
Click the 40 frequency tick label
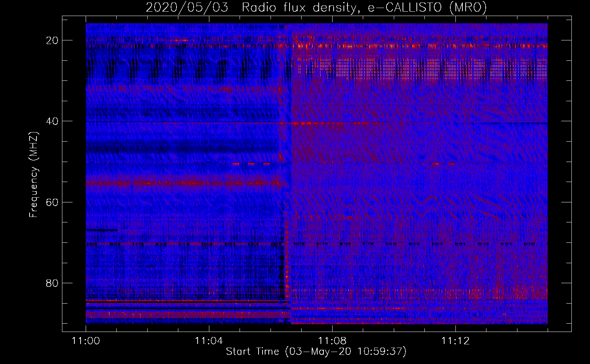[52, 121]
